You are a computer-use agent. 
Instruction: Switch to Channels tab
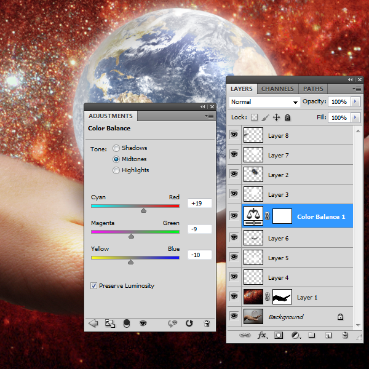click(x=277, y=89)
